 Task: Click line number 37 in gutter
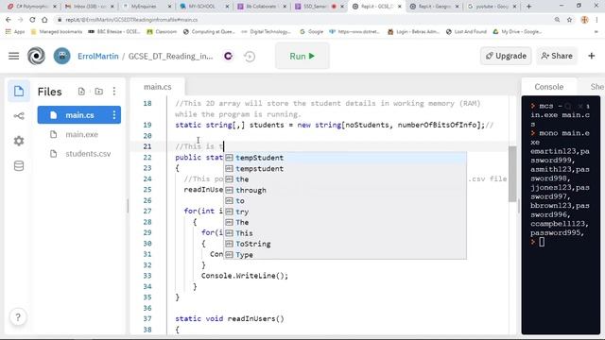(147, 319)
